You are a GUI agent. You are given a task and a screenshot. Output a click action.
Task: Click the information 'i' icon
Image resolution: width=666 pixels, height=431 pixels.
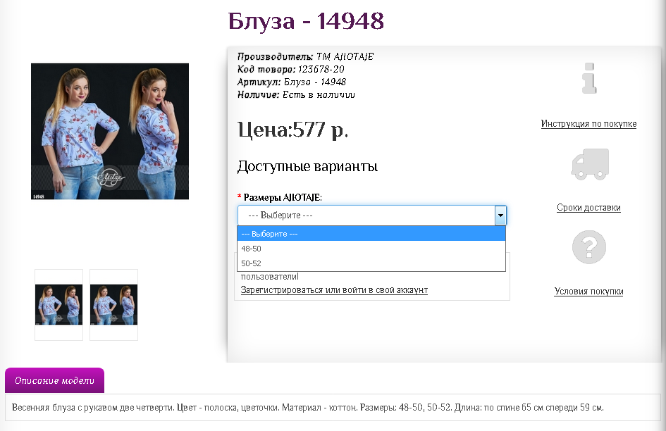pos(589,77)
